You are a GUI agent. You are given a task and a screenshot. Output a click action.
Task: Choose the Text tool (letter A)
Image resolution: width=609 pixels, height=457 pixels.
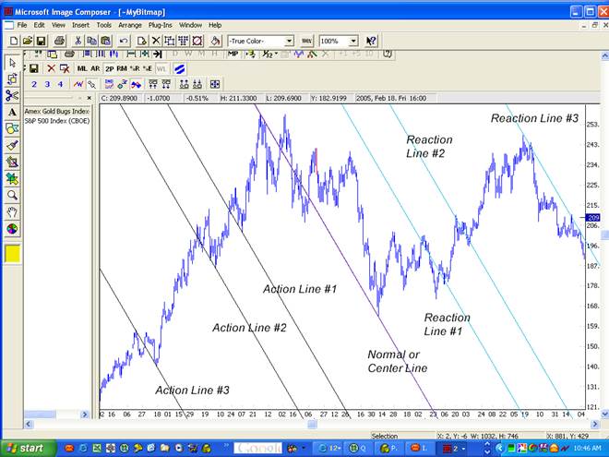pyautogui.click(x=12, y=112)
